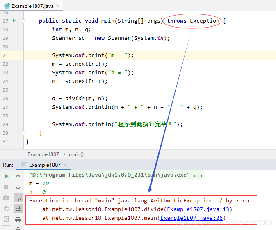Click the 'throws' keyword on line 17
The height and width of the screenshot is (230, 276).
(x=176, y=21)
